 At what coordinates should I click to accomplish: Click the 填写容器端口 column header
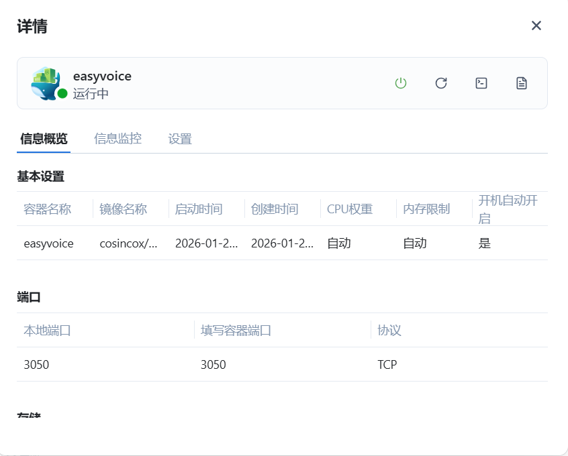(236, 331)
